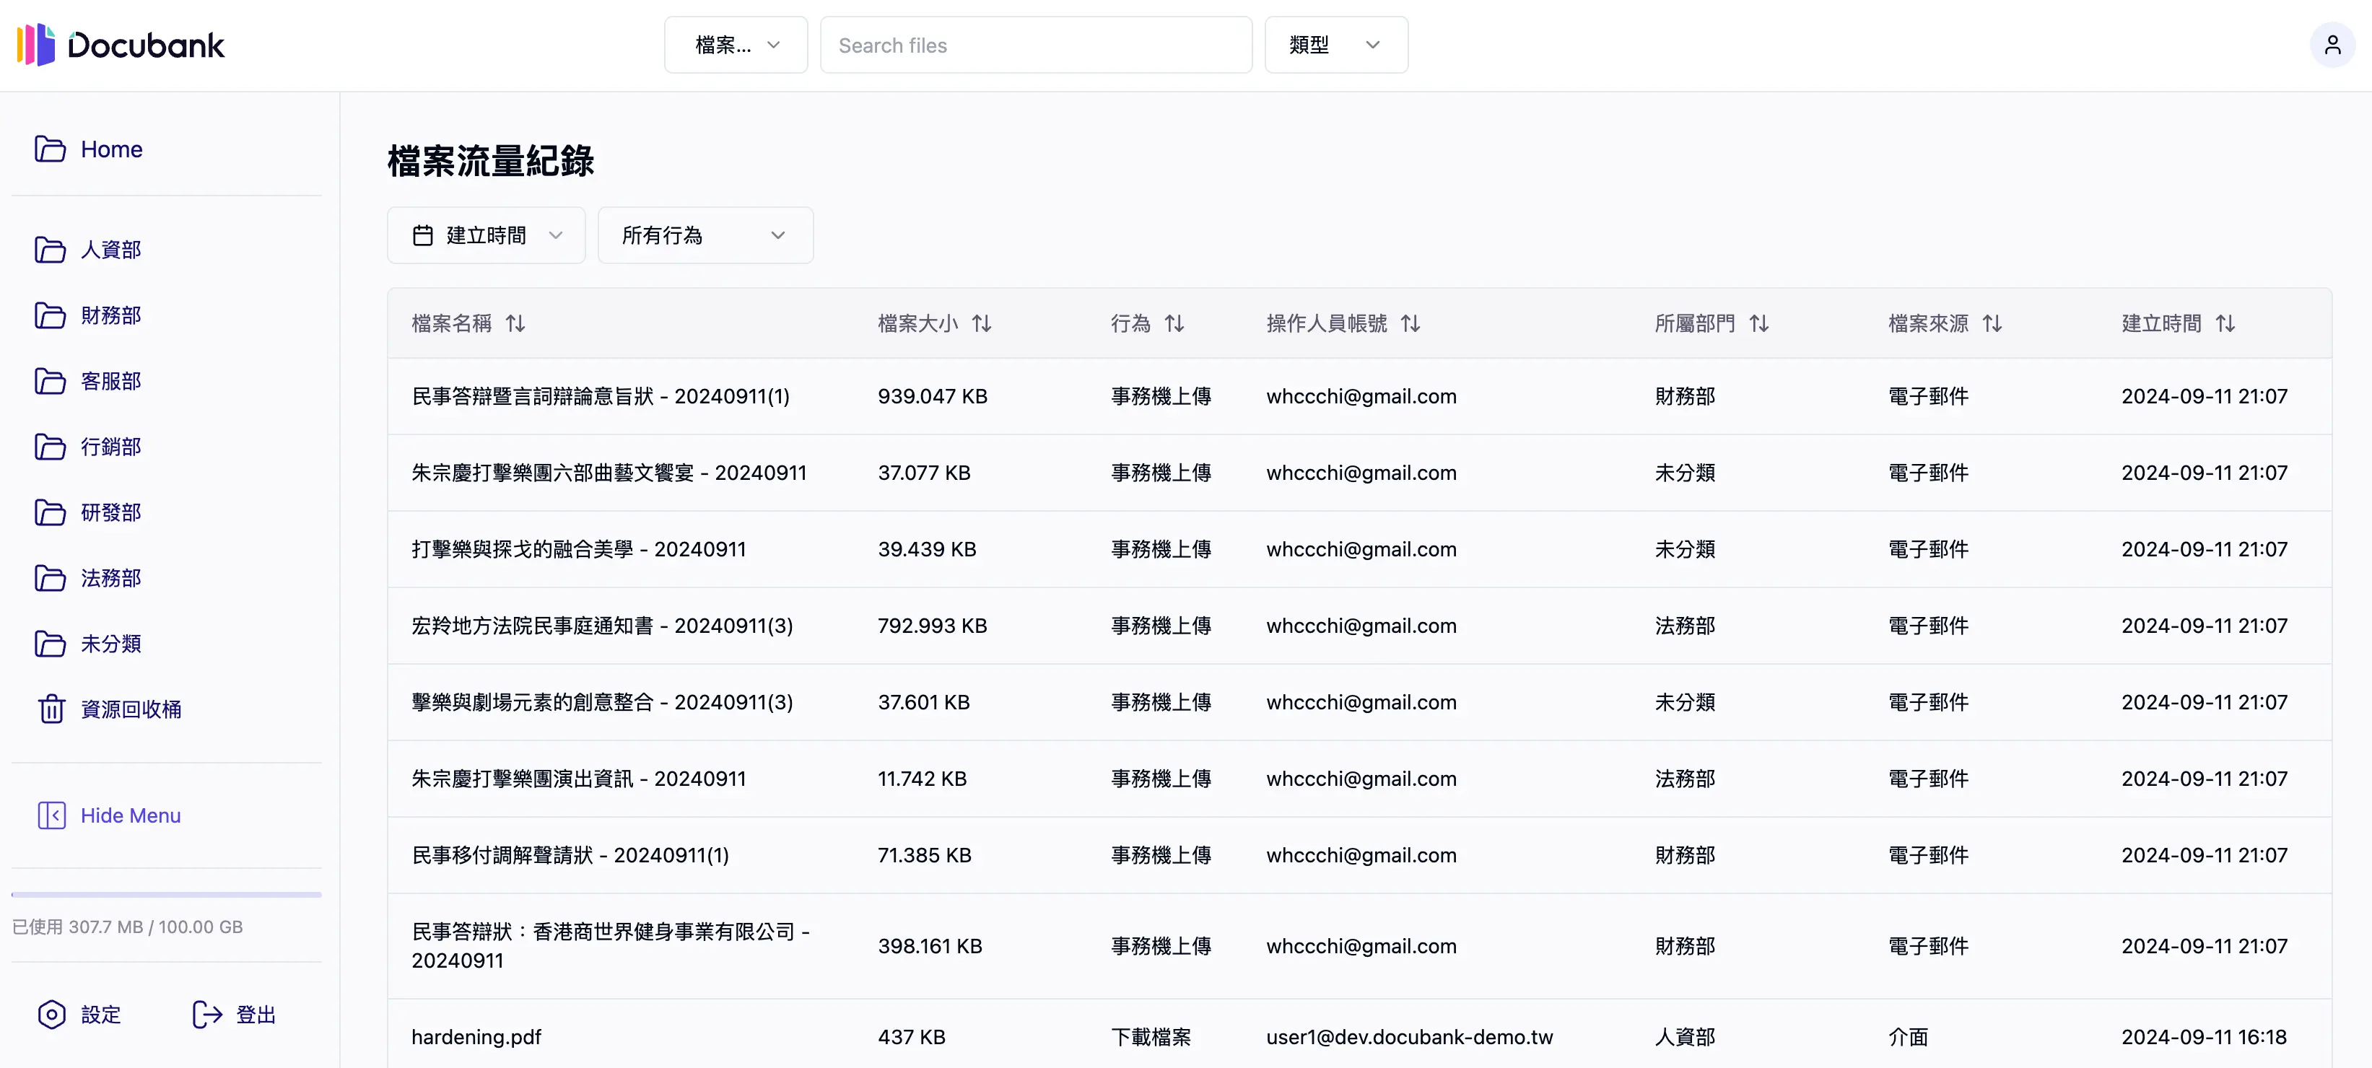Viewport: 2372px width, 1068px height.
Task: Select Home in the sidebar
Action: [111, 148]
